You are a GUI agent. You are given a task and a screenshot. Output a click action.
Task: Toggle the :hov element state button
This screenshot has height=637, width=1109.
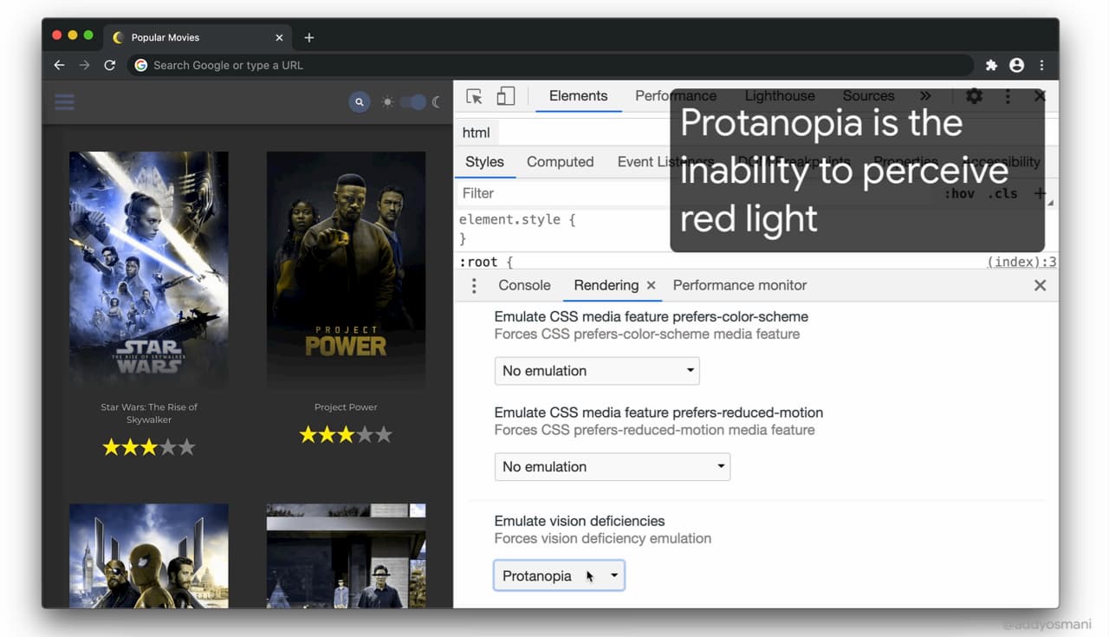[960, 193]
